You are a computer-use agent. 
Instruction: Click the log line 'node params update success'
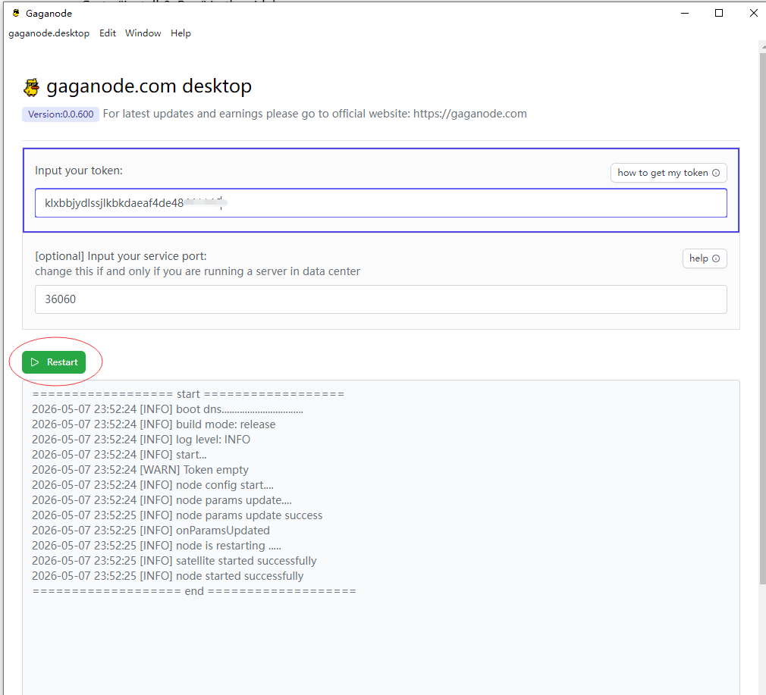(x=177, y=515)
